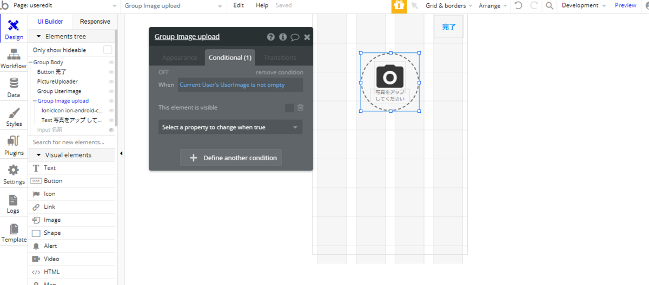Switch to the UI Builder tab
This screenshot has height=285, width=649.
(x=50, y=22)
